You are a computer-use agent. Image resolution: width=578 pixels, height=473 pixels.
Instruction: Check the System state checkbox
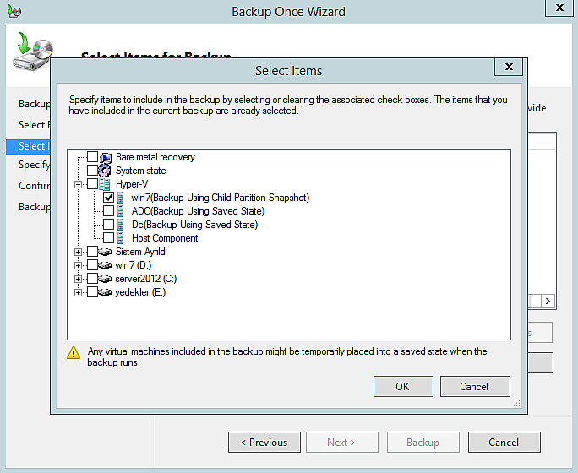pos(92,170)
